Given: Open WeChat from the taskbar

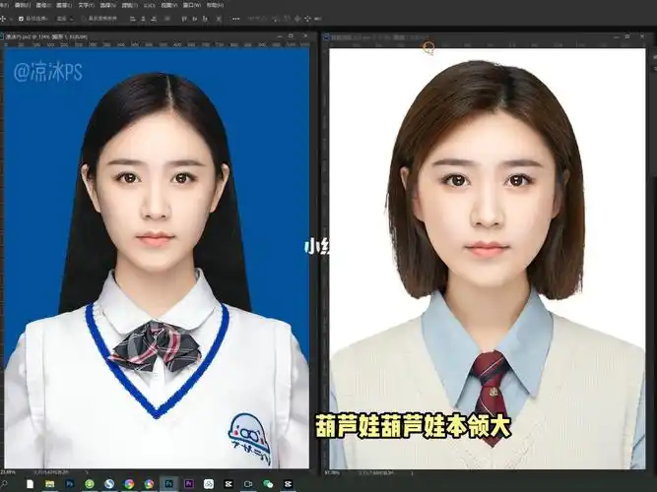Looking at the screenshot, I should pos(267,484).
